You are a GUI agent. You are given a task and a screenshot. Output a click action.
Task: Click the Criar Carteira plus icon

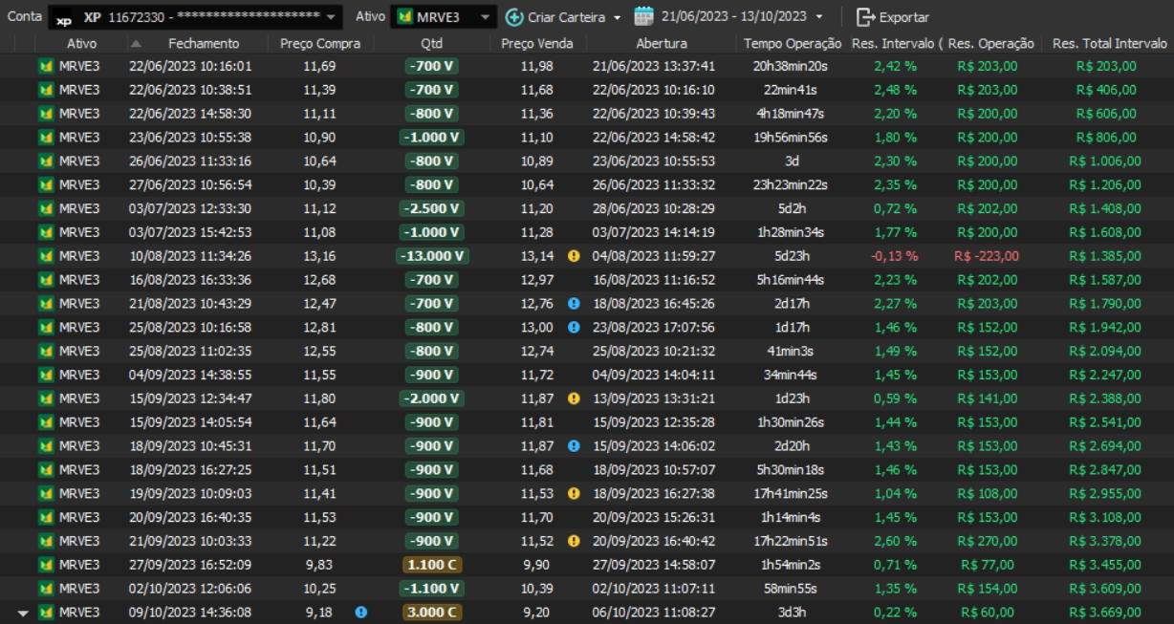[x=514, y=17]
